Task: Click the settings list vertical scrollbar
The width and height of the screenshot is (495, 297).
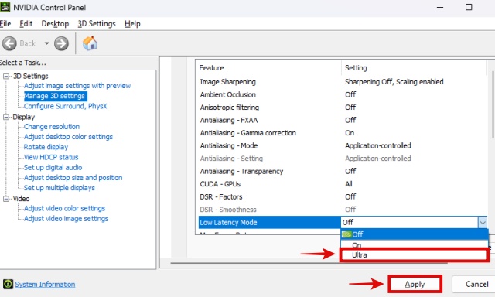Action: point(493,104)
